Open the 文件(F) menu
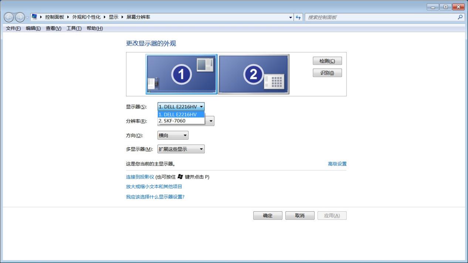This screenshot has height=263, width=468. (x=13, y=29)
